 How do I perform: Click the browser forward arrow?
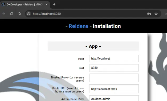(4, 14)
